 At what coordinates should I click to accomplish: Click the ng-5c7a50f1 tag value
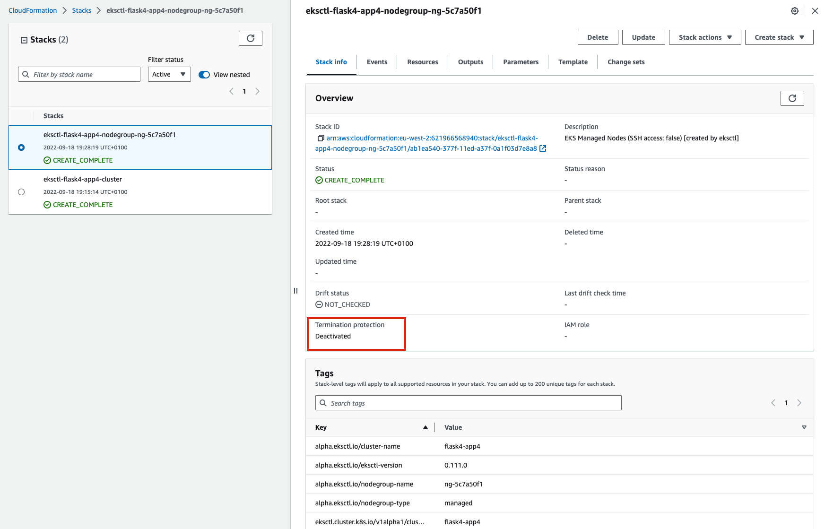click(x=464, y=484)
